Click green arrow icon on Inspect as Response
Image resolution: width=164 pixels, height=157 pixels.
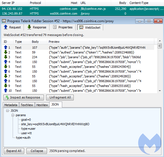(x=7, y=97)
